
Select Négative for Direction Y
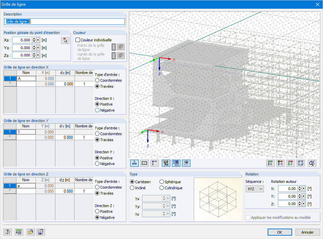97,163
